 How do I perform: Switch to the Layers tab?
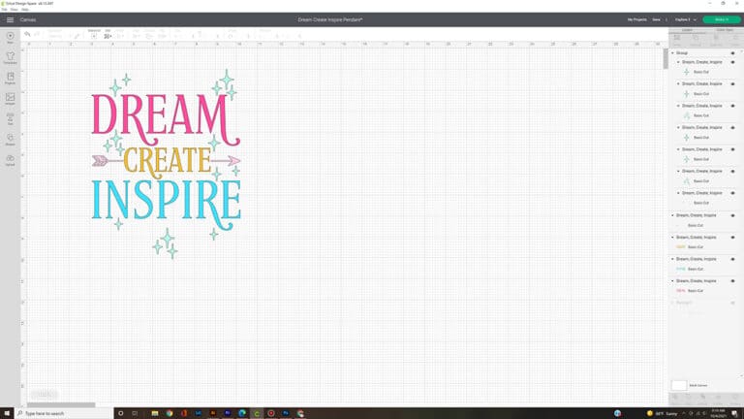(687, 30)
